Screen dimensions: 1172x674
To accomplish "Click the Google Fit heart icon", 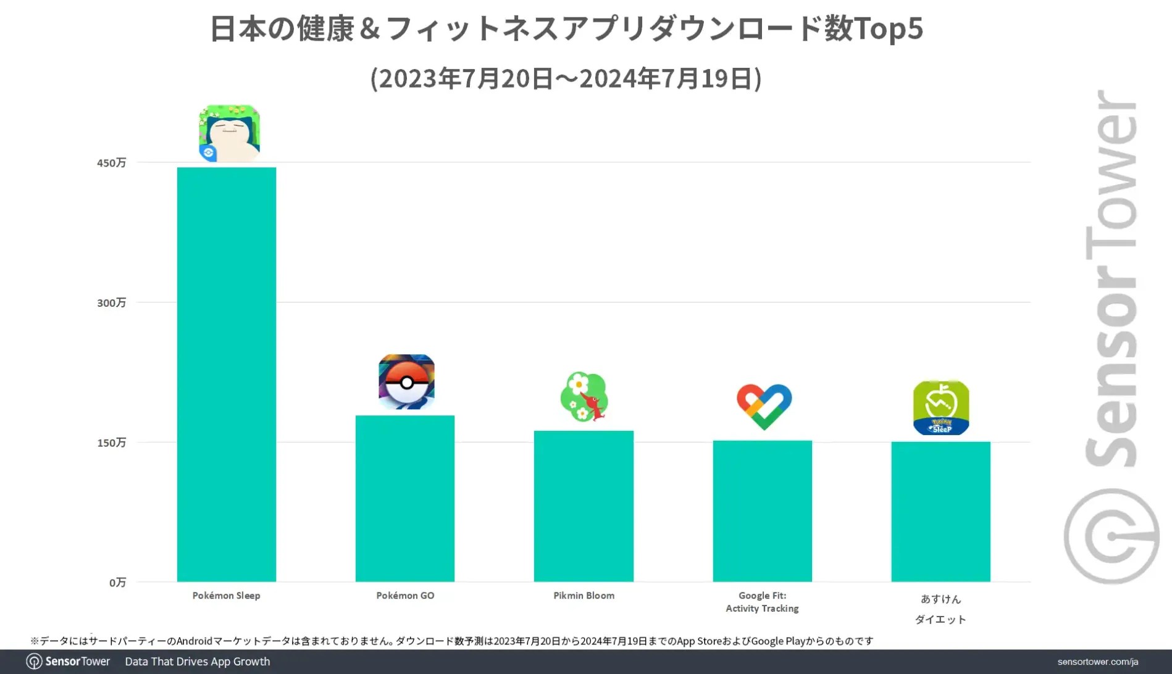I will (764, 407).
